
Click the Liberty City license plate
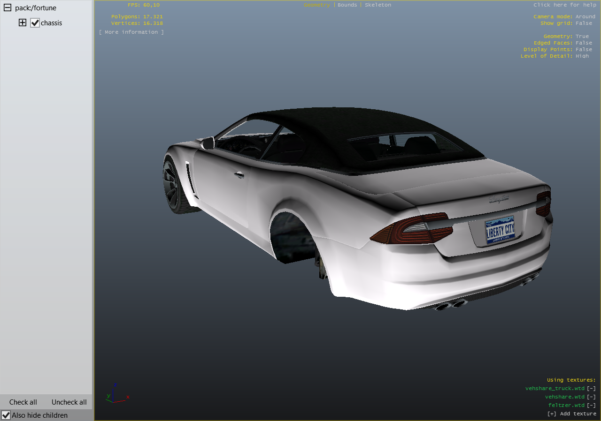point(500,231)
